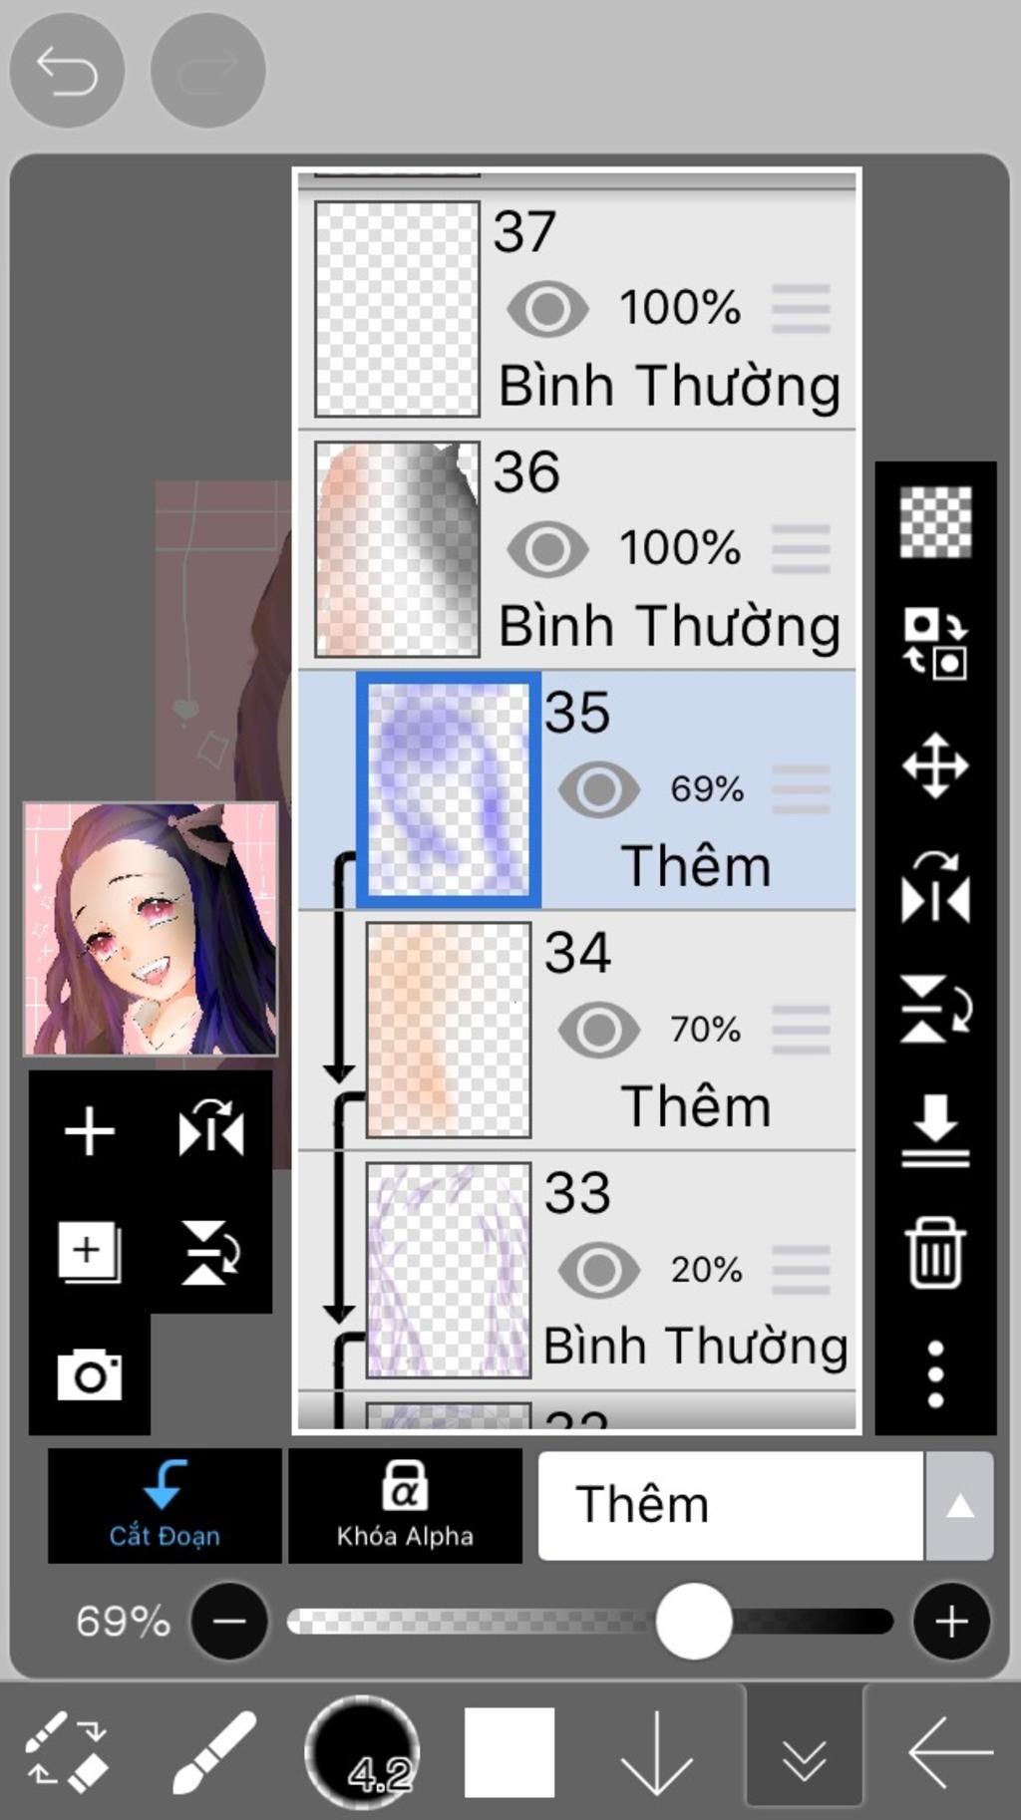Flip canvas vertically in left panel
Screen dimensions: 1021x1820
point(211,1252)
